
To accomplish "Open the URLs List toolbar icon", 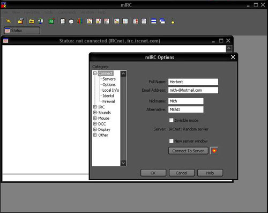I will pos(144,21).
